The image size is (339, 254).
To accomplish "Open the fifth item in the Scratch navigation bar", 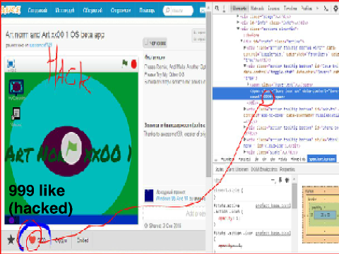I will [147, 11].
